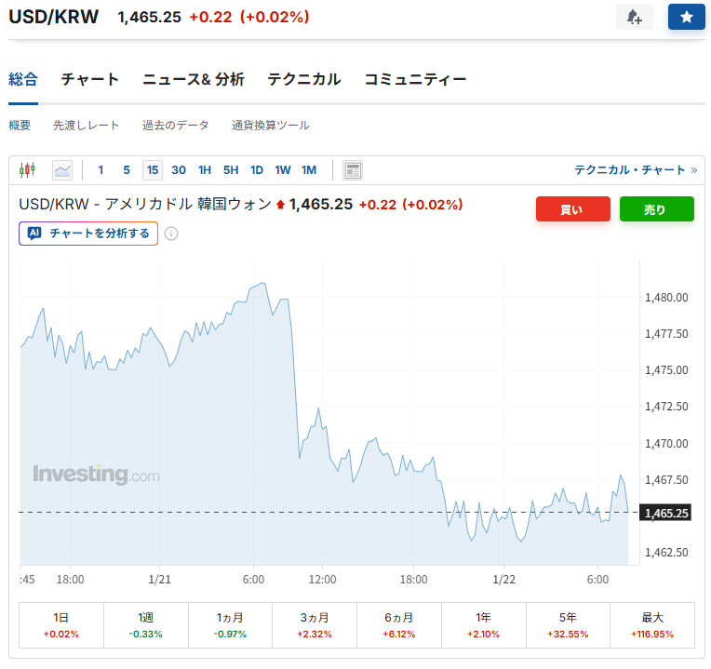The image size is (711, 669).
Task: Open the チャート tab
Action: click(90, 80)
